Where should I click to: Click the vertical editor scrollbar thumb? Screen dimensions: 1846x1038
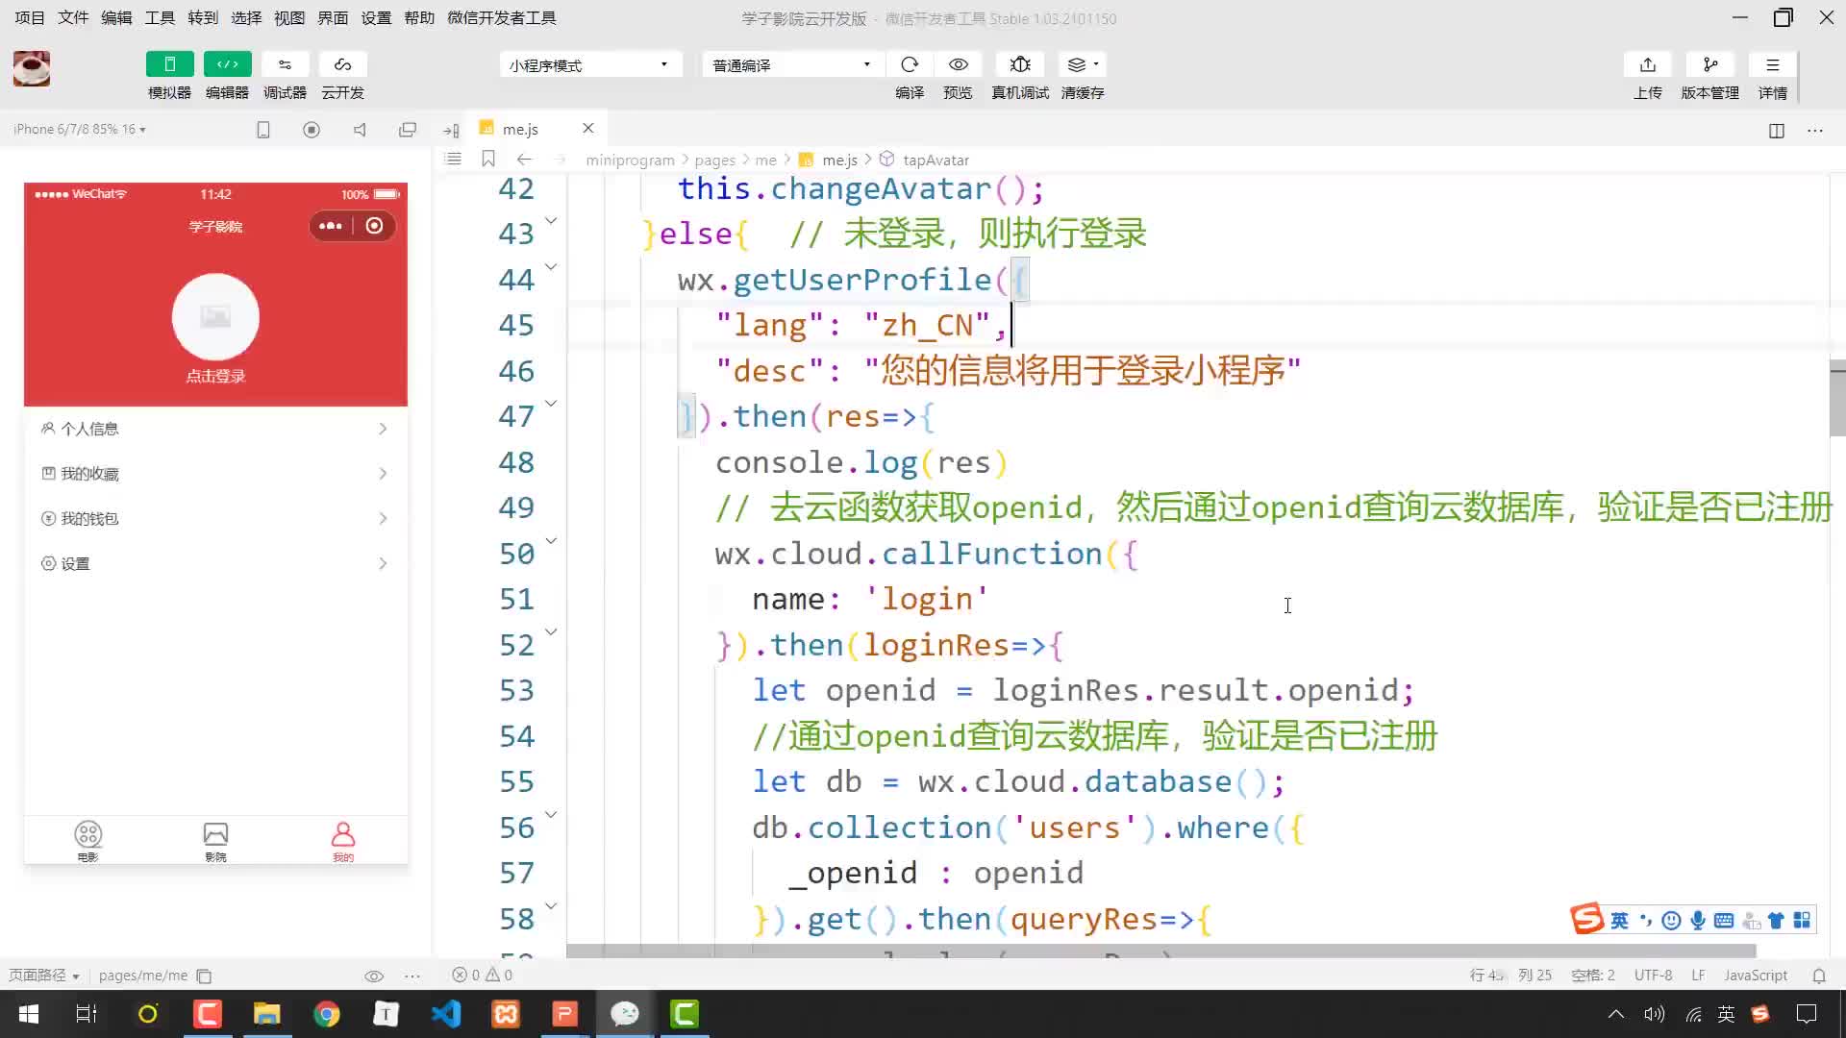click(1837, 399)
